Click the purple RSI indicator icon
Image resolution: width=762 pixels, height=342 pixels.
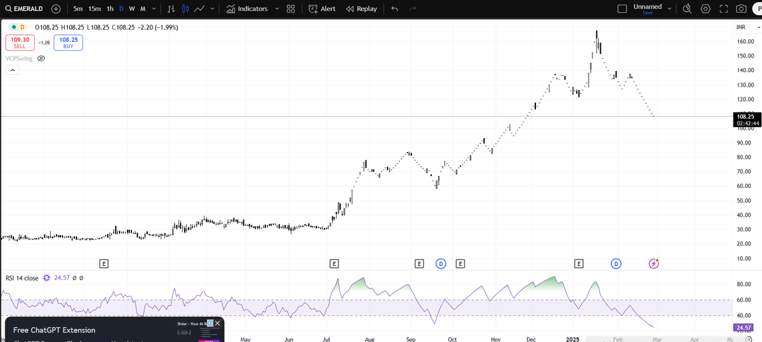(46, 277)
